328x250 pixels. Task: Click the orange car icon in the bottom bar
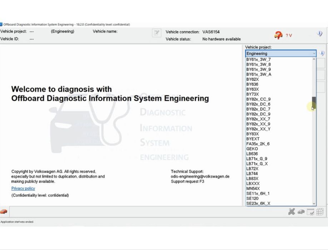[x=4, y=211]
